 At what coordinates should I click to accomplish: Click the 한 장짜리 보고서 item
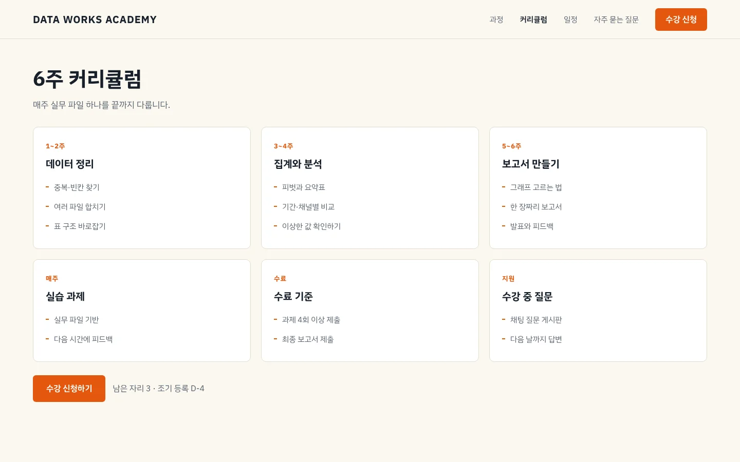[x=536, y=207]
